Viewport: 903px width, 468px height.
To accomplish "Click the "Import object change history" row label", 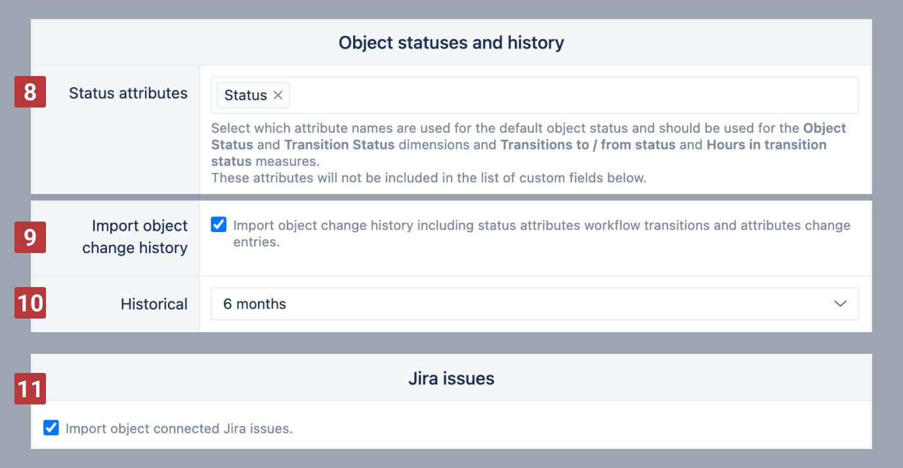I will (x=135, y=237).
